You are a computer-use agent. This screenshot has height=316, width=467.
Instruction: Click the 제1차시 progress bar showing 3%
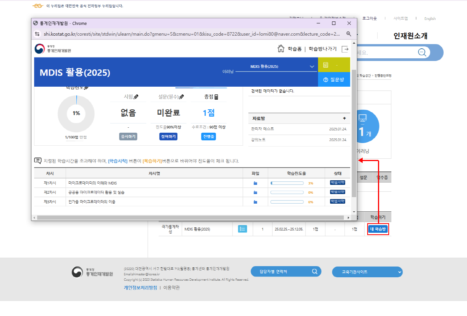(287, 183)
